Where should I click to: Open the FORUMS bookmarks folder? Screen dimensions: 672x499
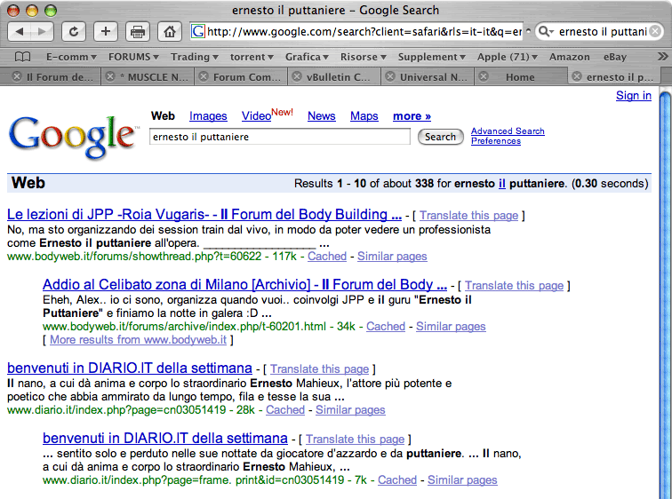click(x=133, y=57)
